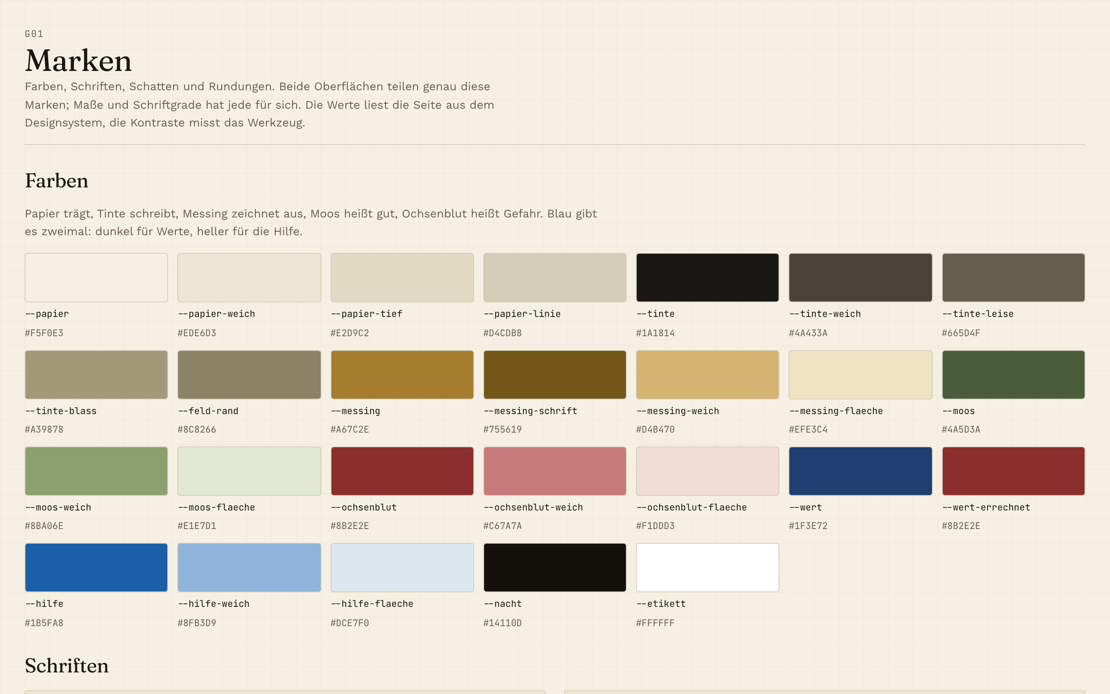1110x694 pixels.
Task: Click the --wert-errechnet token name
Action: click(986, 507)
